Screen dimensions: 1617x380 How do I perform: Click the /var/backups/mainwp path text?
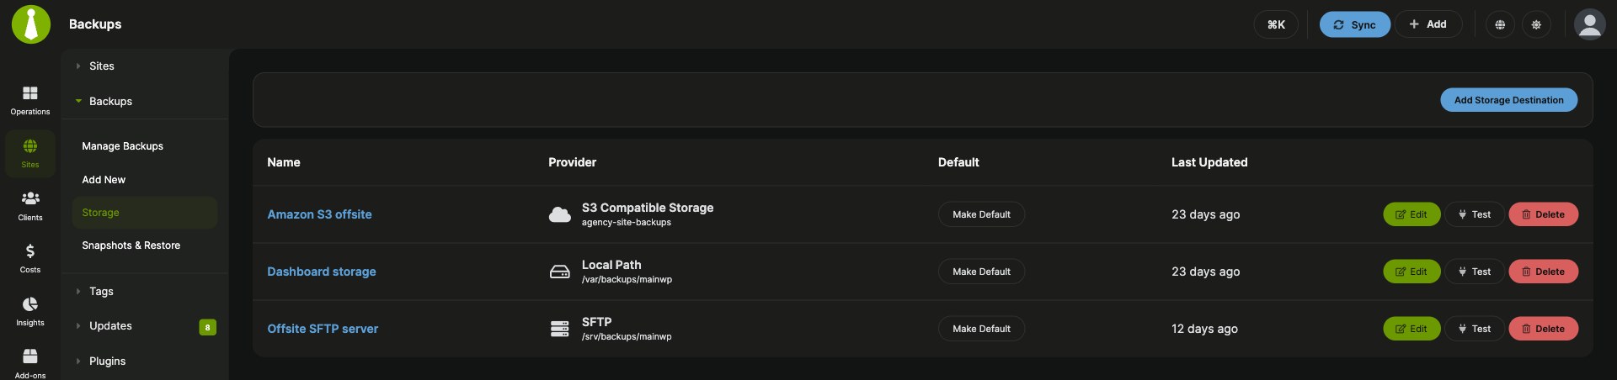[x=627, y=280]
